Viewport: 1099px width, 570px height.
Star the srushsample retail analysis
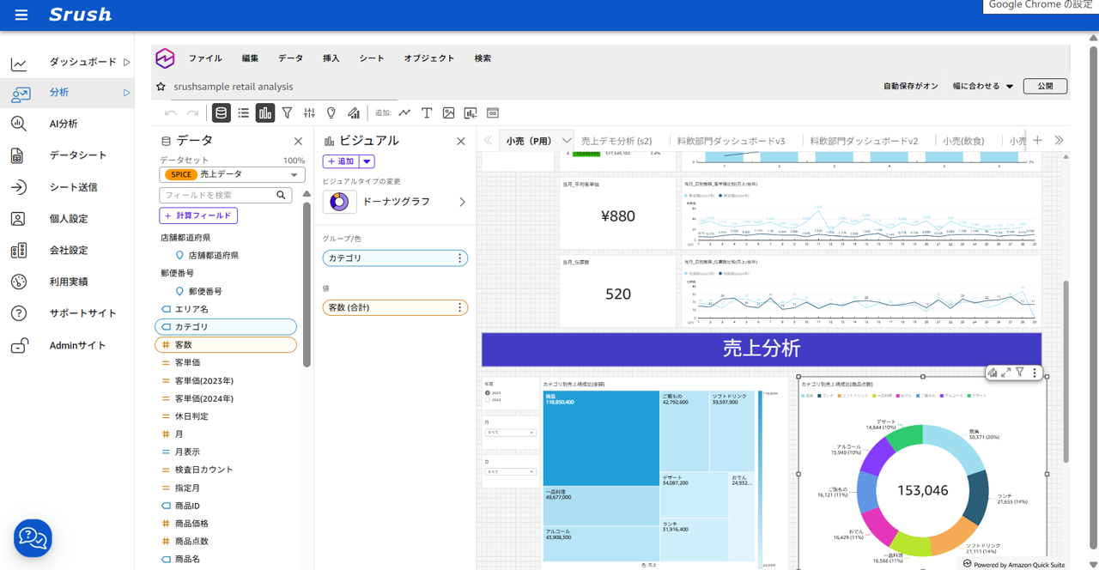coord(161,87)
